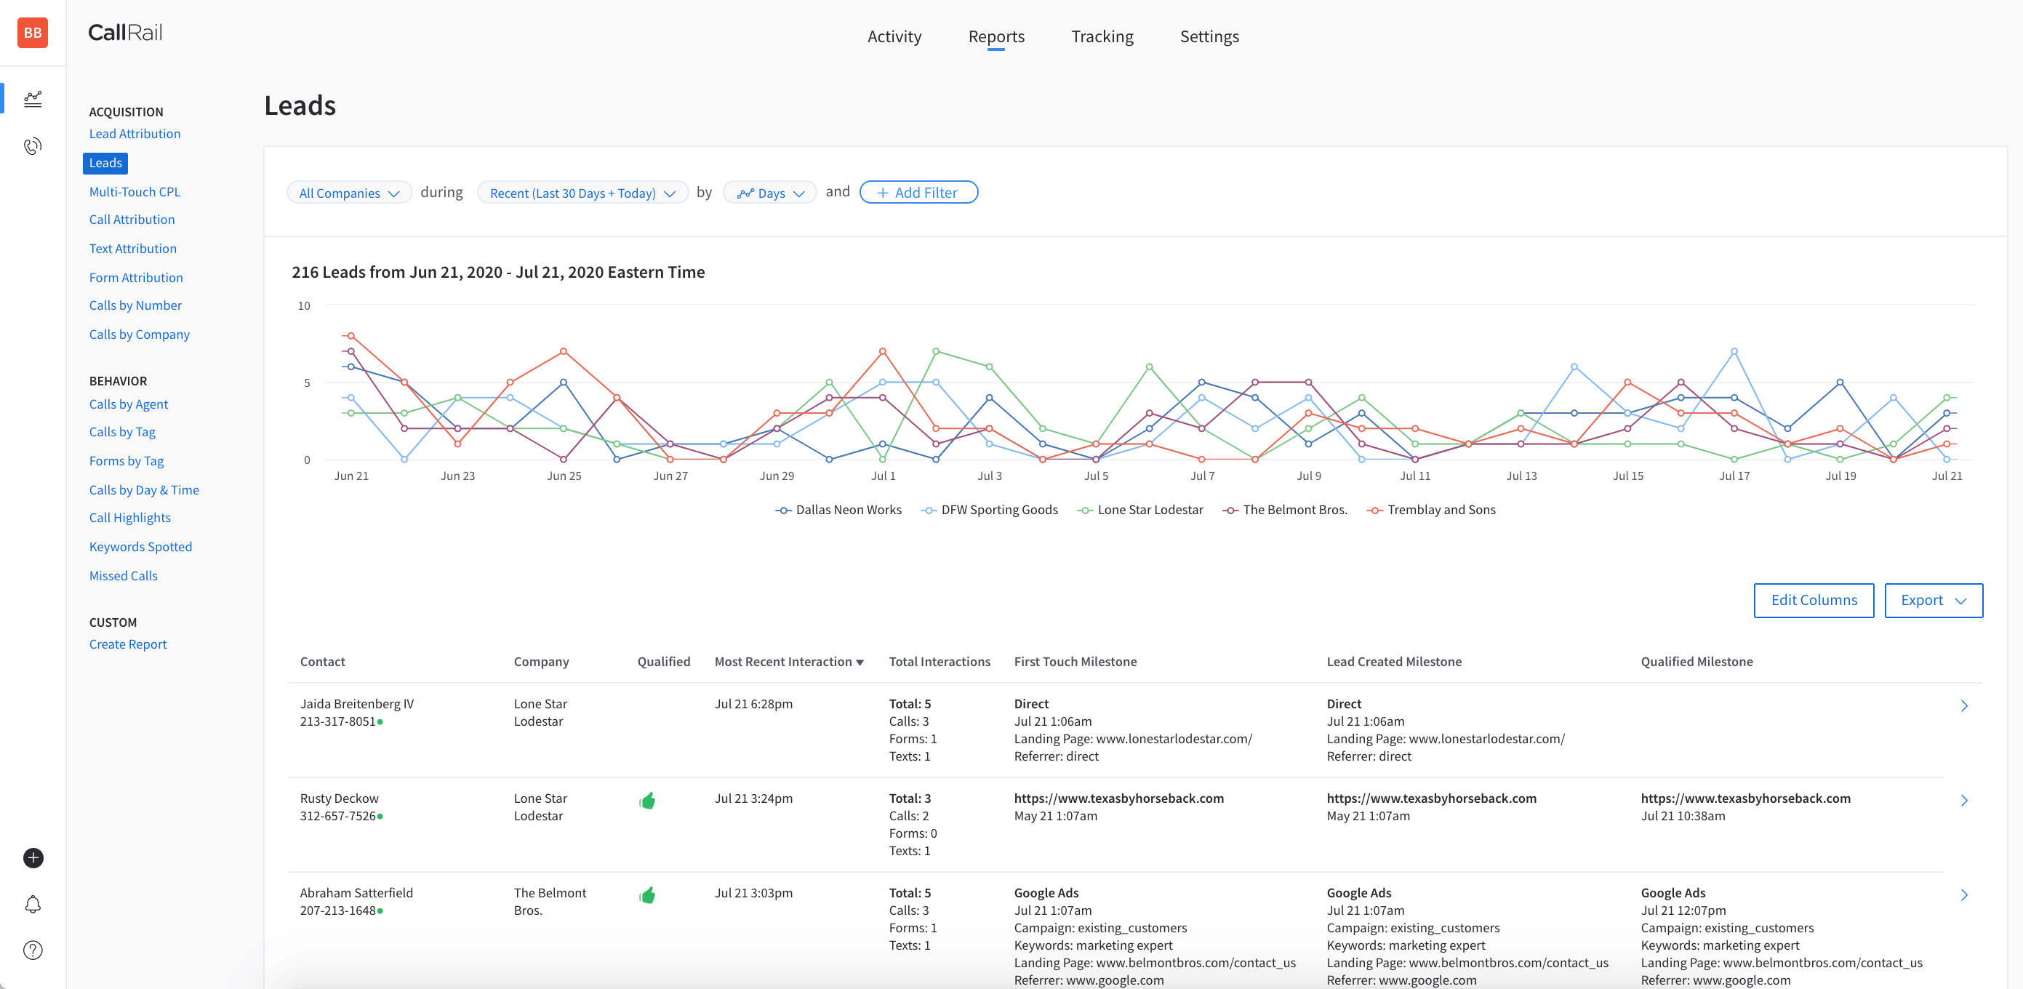Expand Jaida Breitenberg's row via the chevron arrow
This screenshot has height=989, width=2023.
tap(1965, 705)
